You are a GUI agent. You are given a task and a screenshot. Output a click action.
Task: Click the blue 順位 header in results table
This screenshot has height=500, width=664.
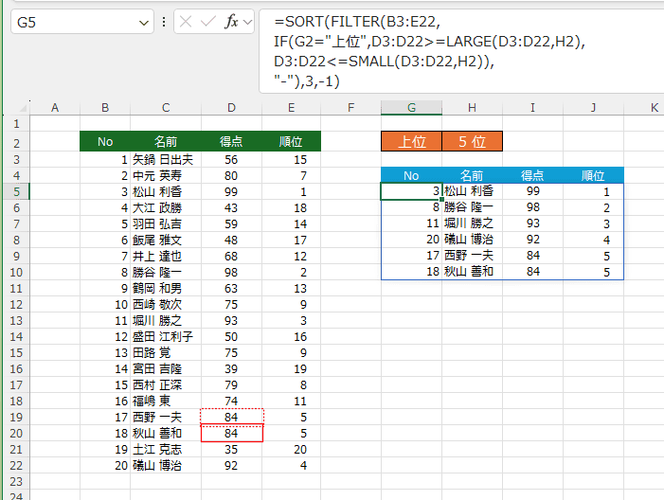593,175
